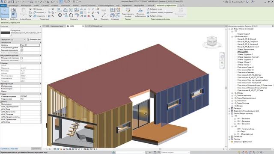The height and width of the screenshot is (154, 274).
Task: Click the Move tool cross-arrows icon
Action: 60,15
